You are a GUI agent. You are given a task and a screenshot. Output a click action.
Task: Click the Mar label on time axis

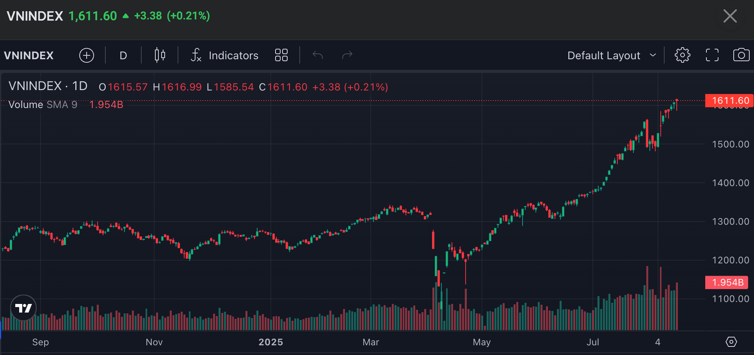(x=371, y=342)
